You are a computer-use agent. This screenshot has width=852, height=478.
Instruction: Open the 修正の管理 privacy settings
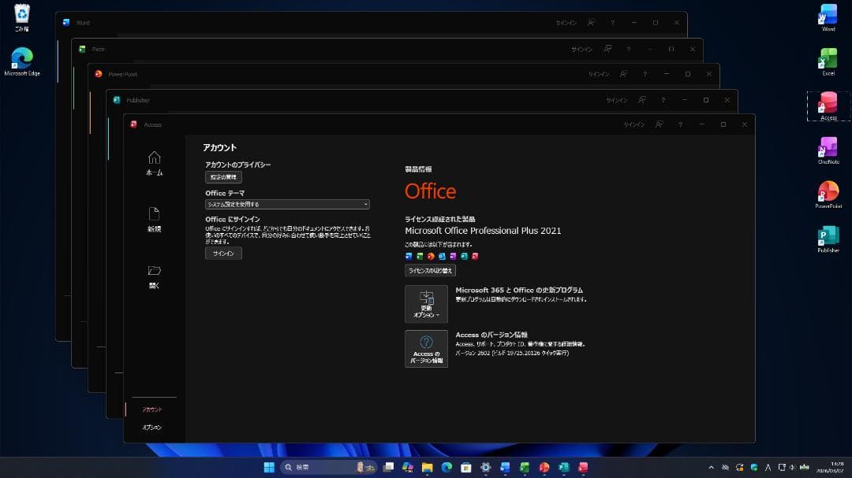(223, 176)
